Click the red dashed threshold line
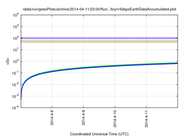Viewport: 196px width, 137px height. pyautogui.click(x=99, y=42)
